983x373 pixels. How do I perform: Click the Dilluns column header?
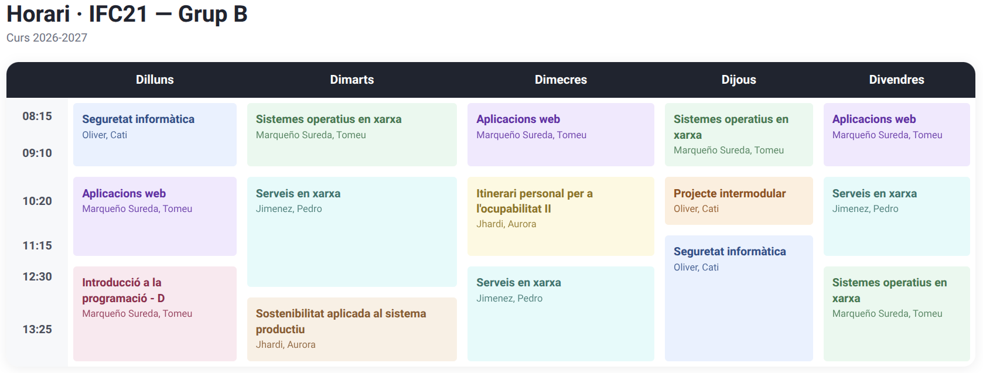[155, 80]
